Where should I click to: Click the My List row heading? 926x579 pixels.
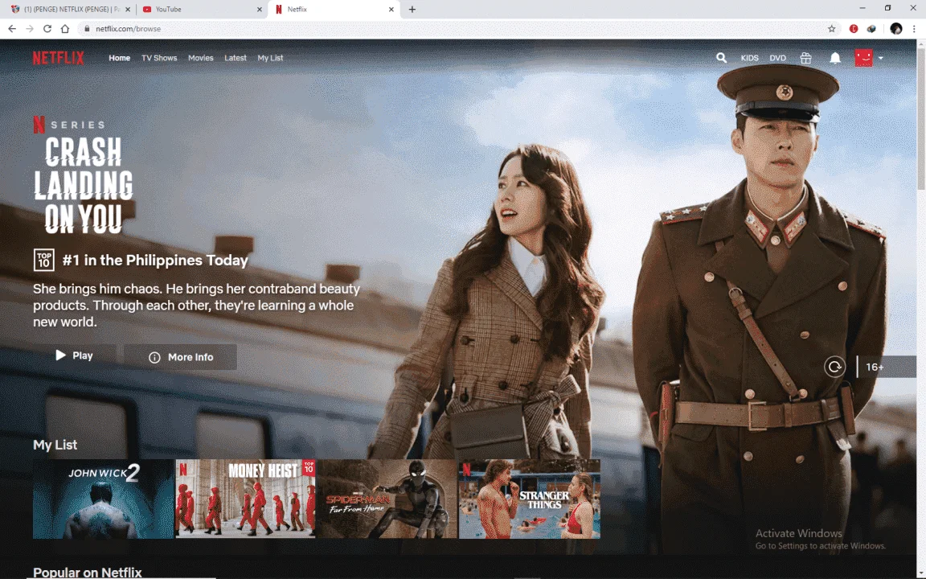[x=55, y=445]
